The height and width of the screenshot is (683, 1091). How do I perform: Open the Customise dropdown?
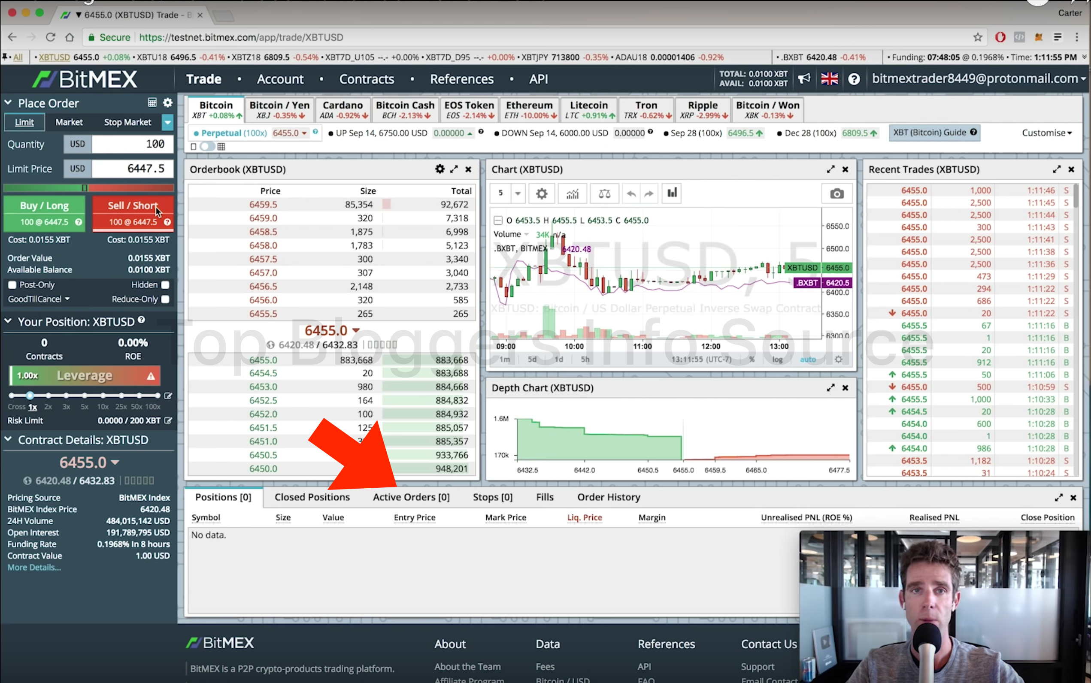pyautogui.click(x=1046, y=133)
